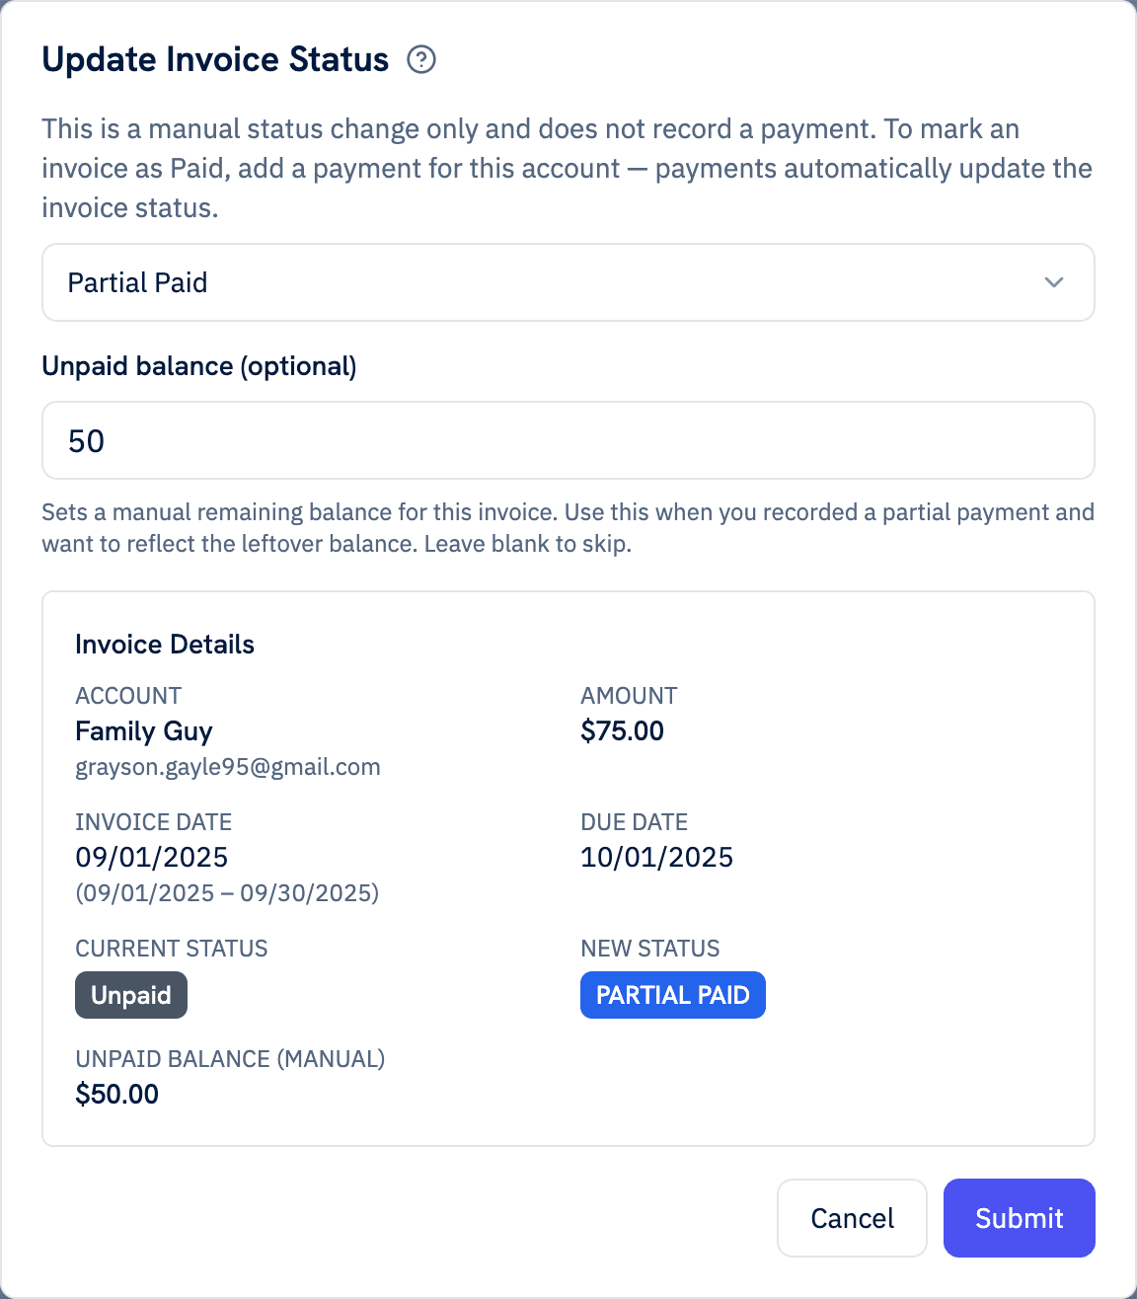Focus the Unpaid balance input field
Viewport: 1137px width, 1299px height.
[x=568, y=440]
